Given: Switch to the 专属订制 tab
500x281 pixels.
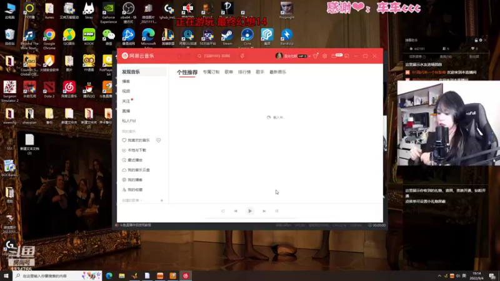Looking at the screenshot, I should pyautogui.click(x=211, y=72).
